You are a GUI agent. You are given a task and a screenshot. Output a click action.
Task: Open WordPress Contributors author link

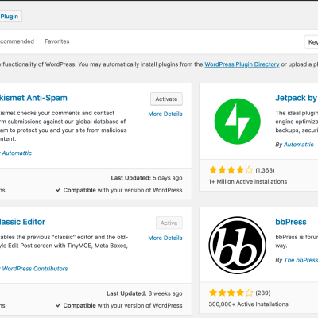tap(35, 269)
